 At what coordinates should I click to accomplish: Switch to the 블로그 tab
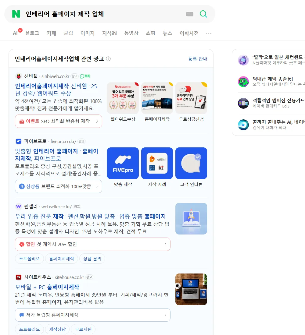tap(32, 33)
